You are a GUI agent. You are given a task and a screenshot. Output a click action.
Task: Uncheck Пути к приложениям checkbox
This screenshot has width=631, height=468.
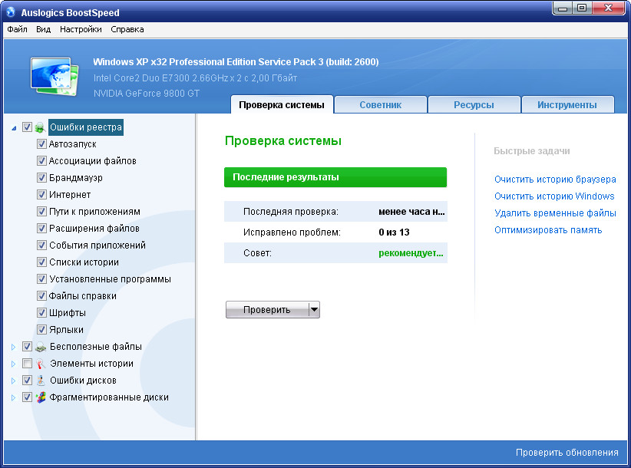41,212
